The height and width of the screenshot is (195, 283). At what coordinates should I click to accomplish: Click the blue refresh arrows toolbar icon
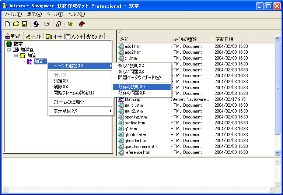[36, 24]
